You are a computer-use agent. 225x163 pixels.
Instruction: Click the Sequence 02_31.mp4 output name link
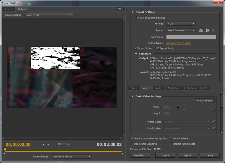coord(178,43)
